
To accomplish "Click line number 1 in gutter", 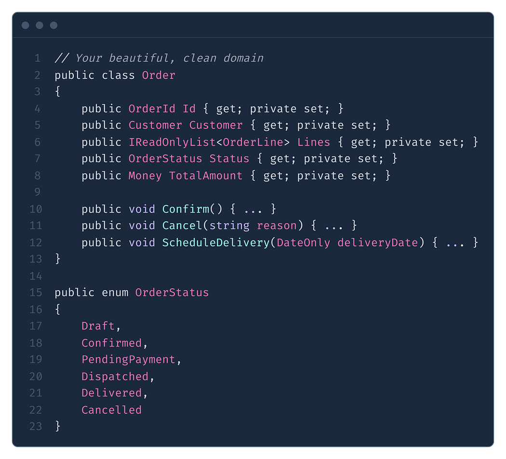I will (38, 58).
